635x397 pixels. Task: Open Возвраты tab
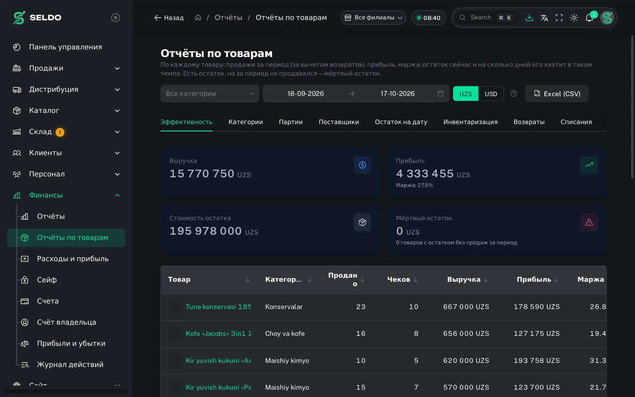(x=529, y=122)
